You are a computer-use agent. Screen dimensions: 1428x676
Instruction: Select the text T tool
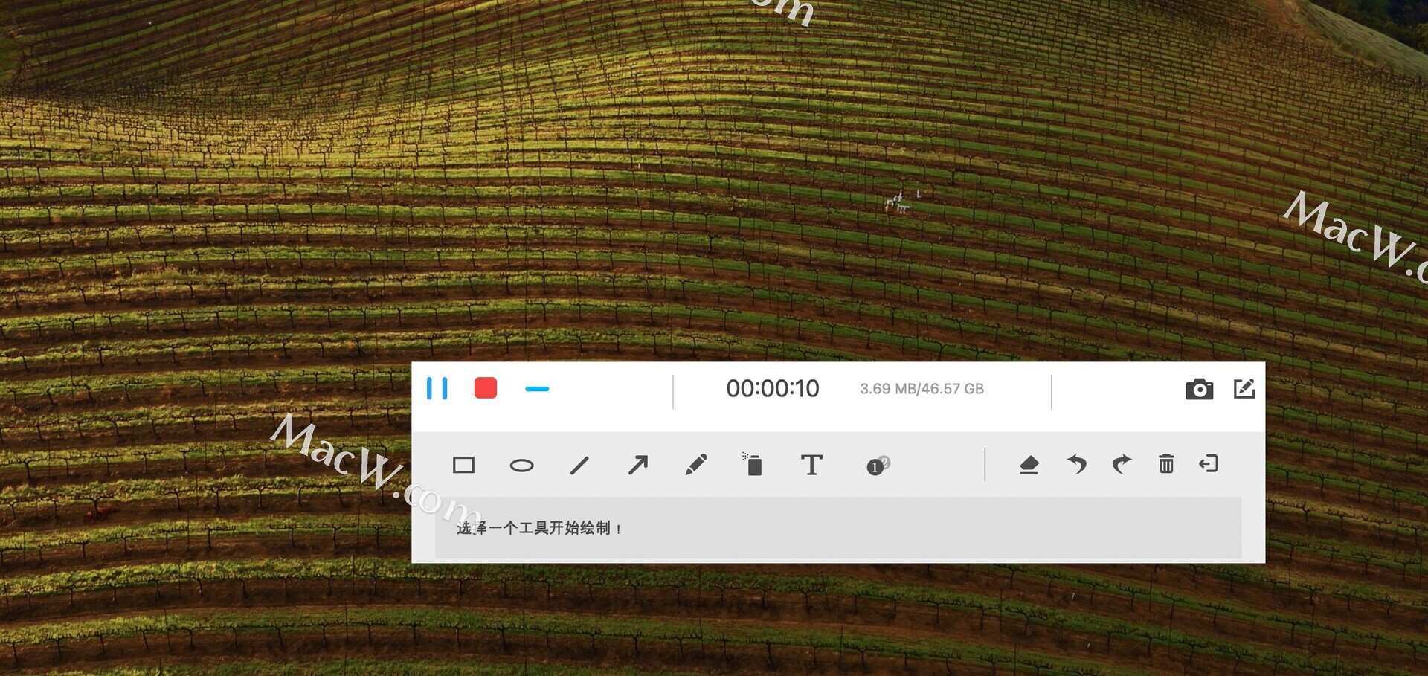point(811,466)
